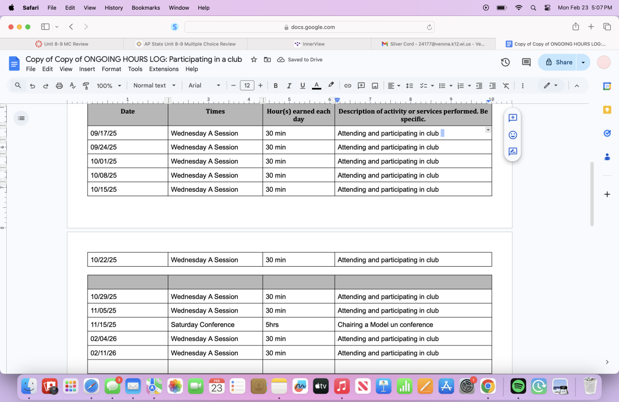Click the Insert image icon
619x402 pixels.
pos(375,86)
